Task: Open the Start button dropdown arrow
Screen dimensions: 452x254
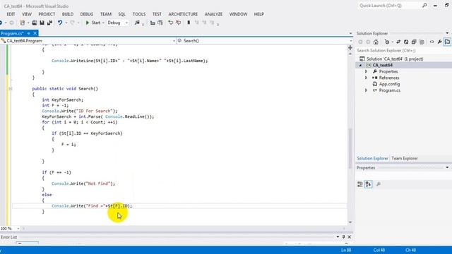Action: (103, 23)
